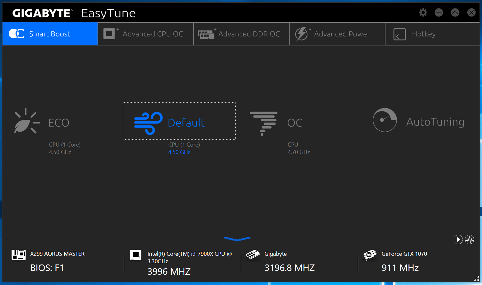Click the 4.70 GHz OC frequency text
482x285 pixels.
tap(299, 152)
